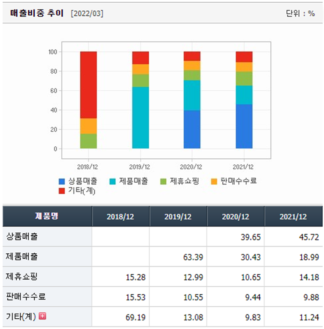Click the red segment of 2018/12 bar
The height and width of the screenshot is (329, 324).
point(88,85)
